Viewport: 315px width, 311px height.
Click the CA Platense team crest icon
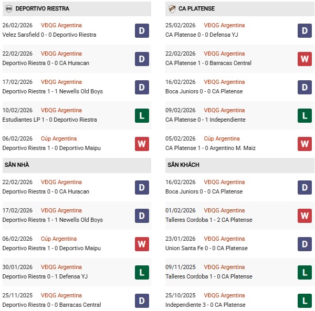pyautogui.click(x=172, y=8)
